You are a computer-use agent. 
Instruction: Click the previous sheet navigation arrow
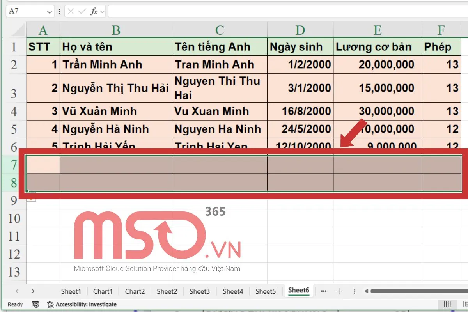coord(18,291)
